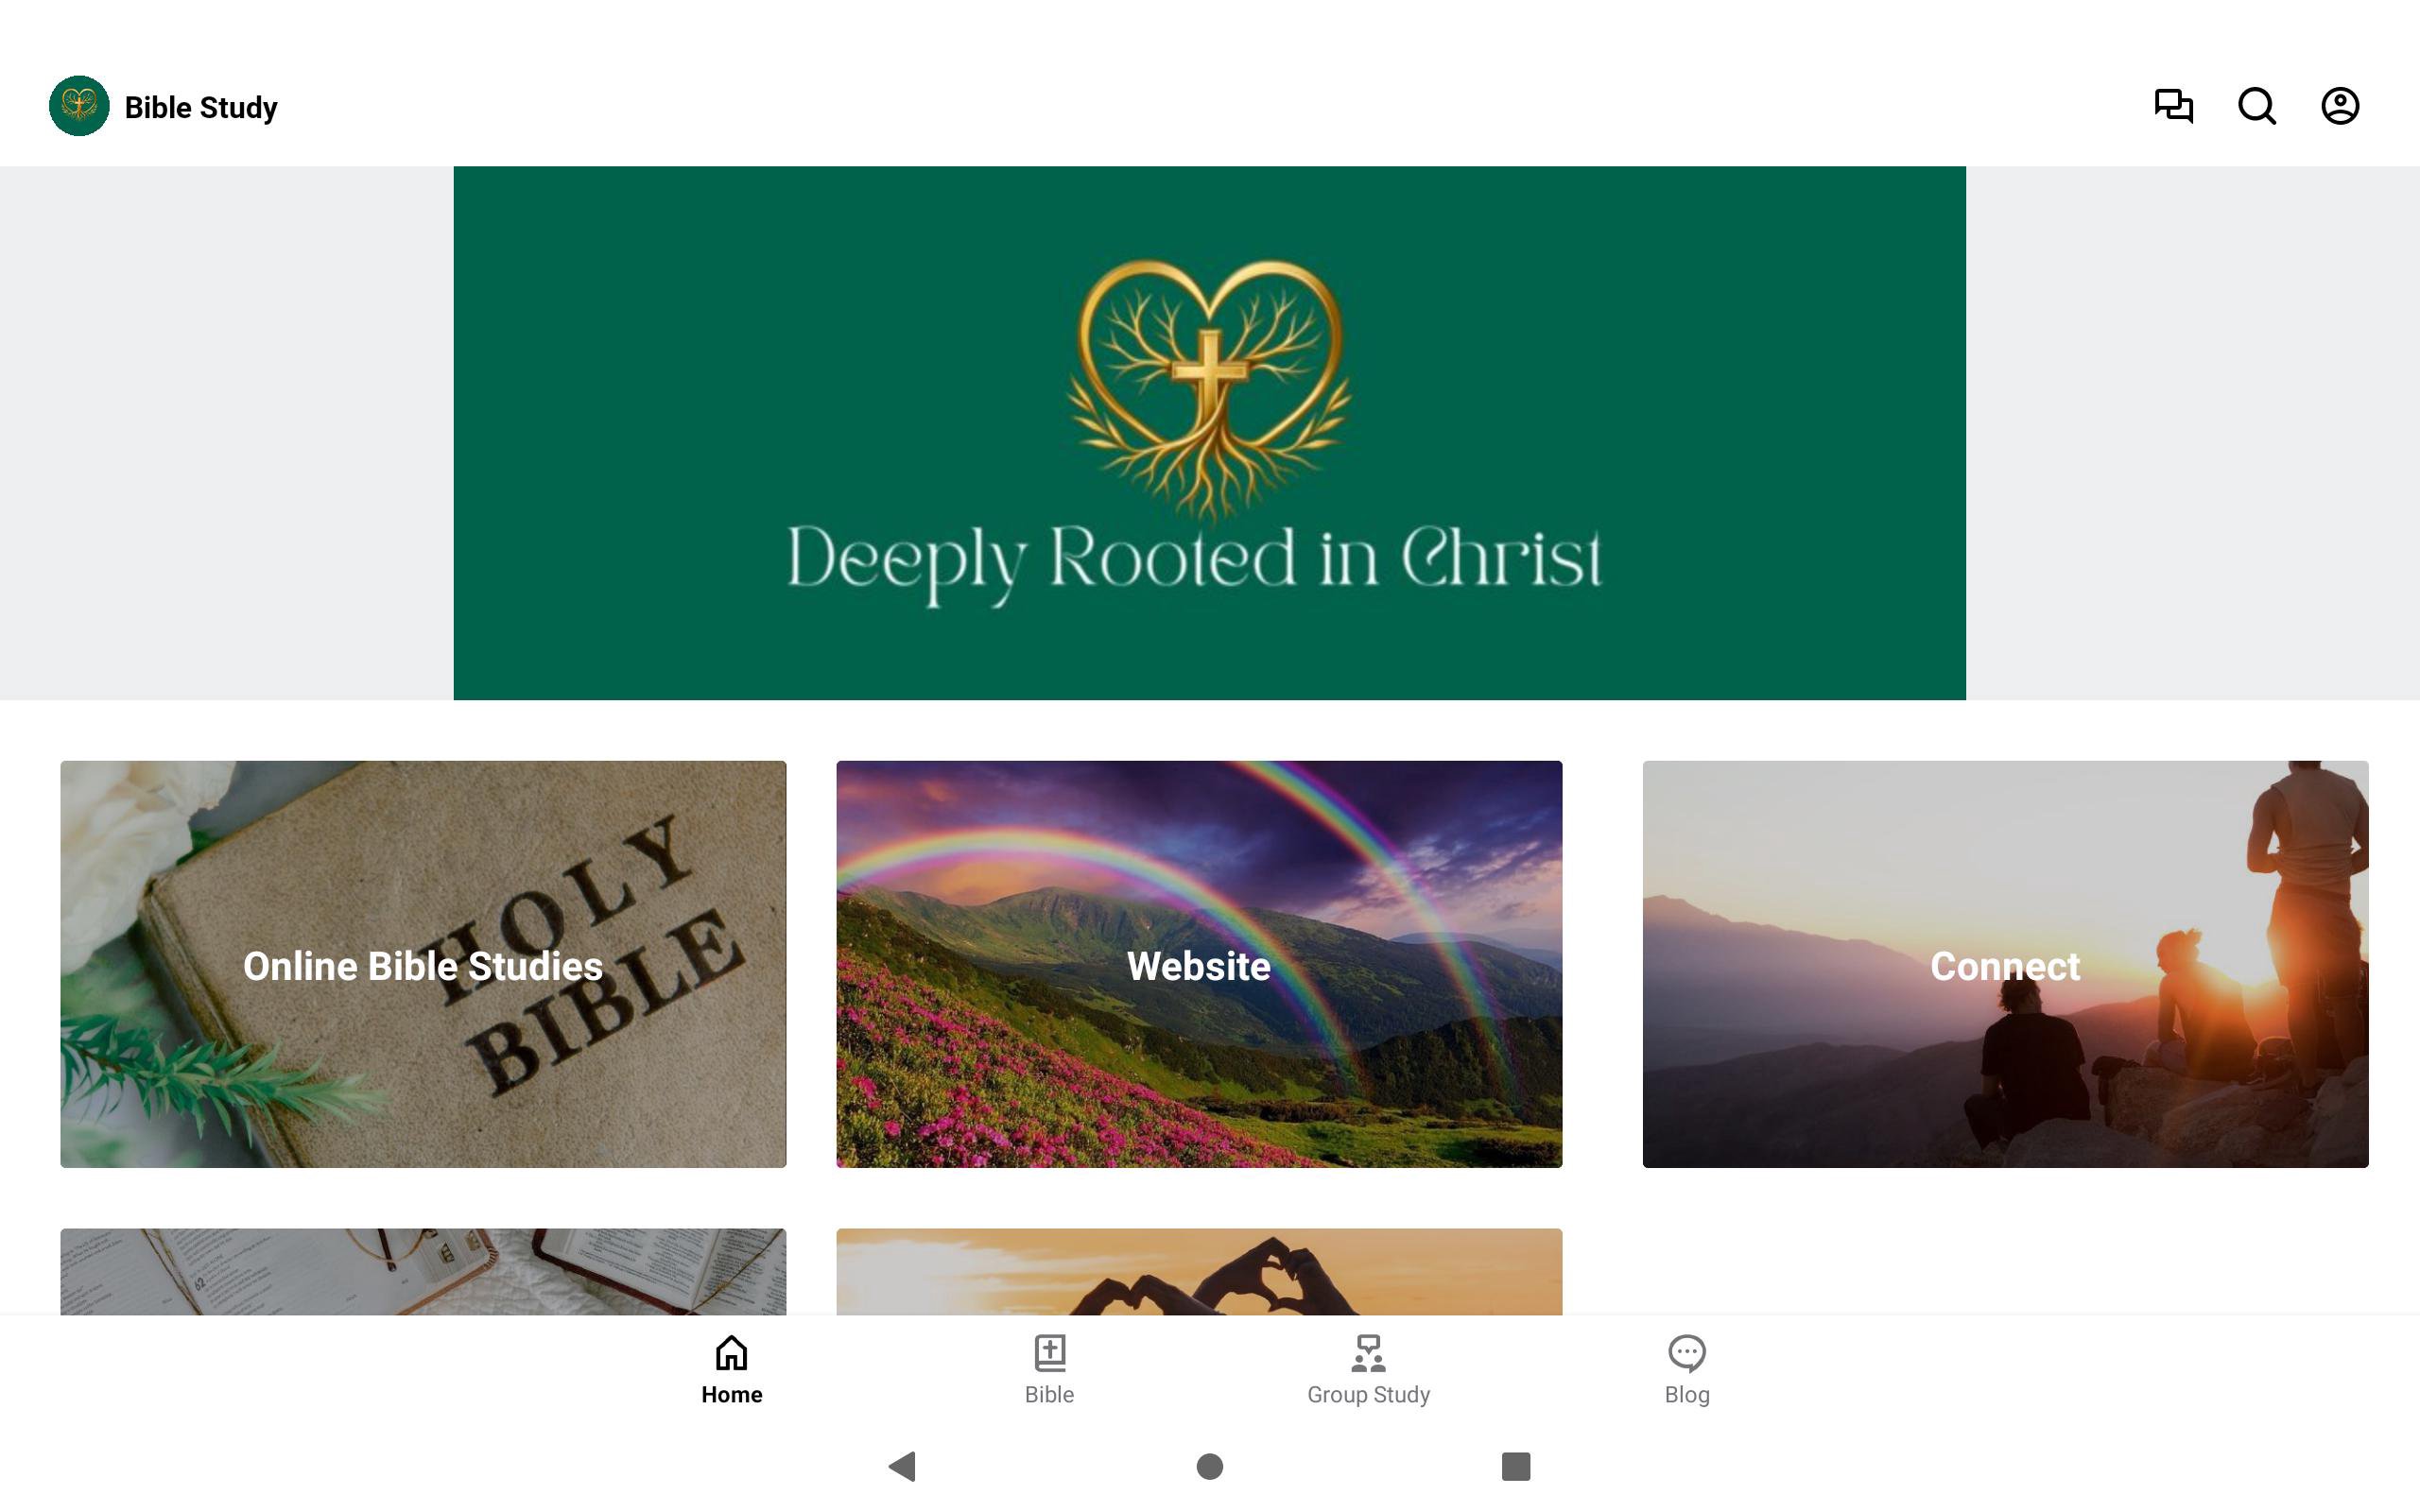Image resolution: width=2420 pixels, height=1512 pixels.
Task: Tap the search magnifier icon
Action: coord(2257,106)
